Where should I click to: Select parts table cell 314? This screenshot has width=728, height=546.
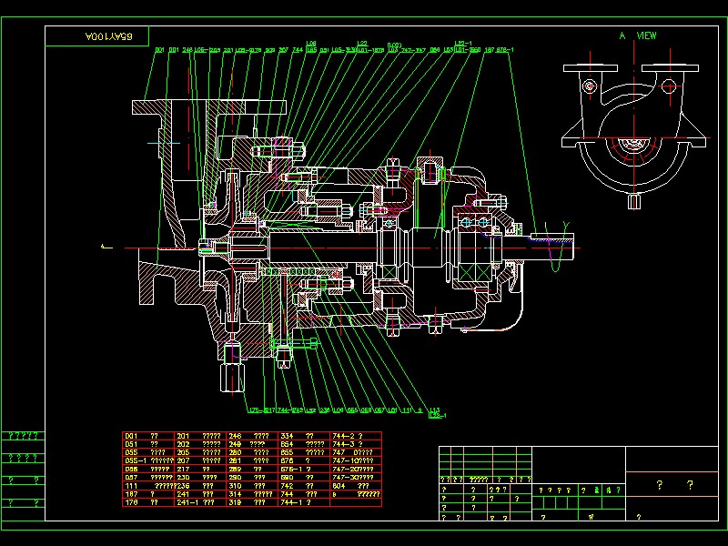tap(253, 494)
